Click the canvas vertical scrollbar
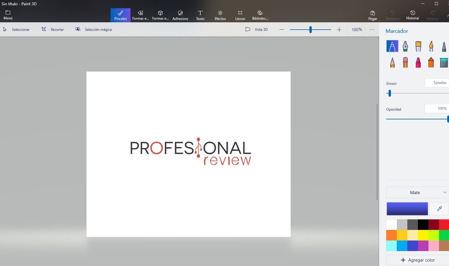This screenshot has height=266, width=449. [x=377, y=152]
